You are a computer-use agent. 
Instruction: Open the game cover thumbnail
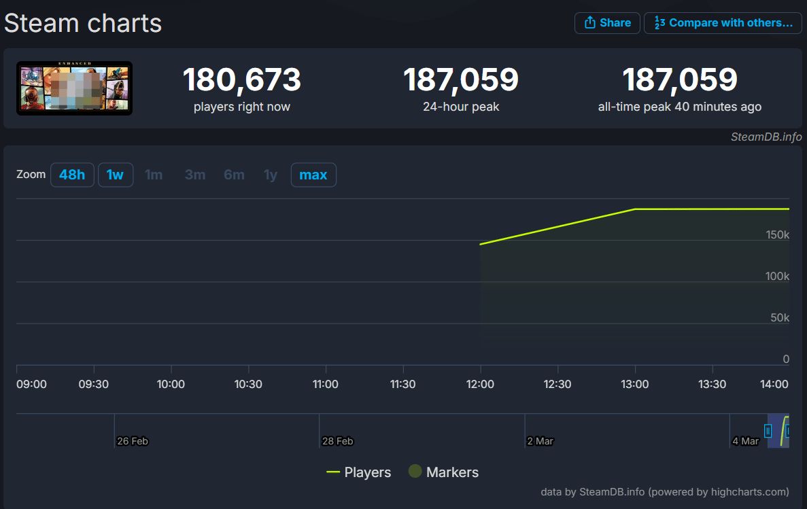74,88
